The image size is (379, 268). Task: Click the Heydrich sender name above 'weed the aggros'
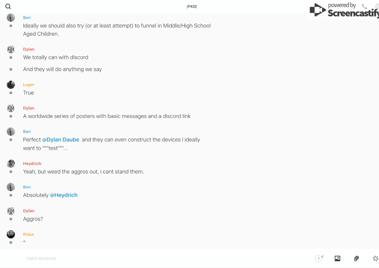pyautogui.click(x=32, y=163)
